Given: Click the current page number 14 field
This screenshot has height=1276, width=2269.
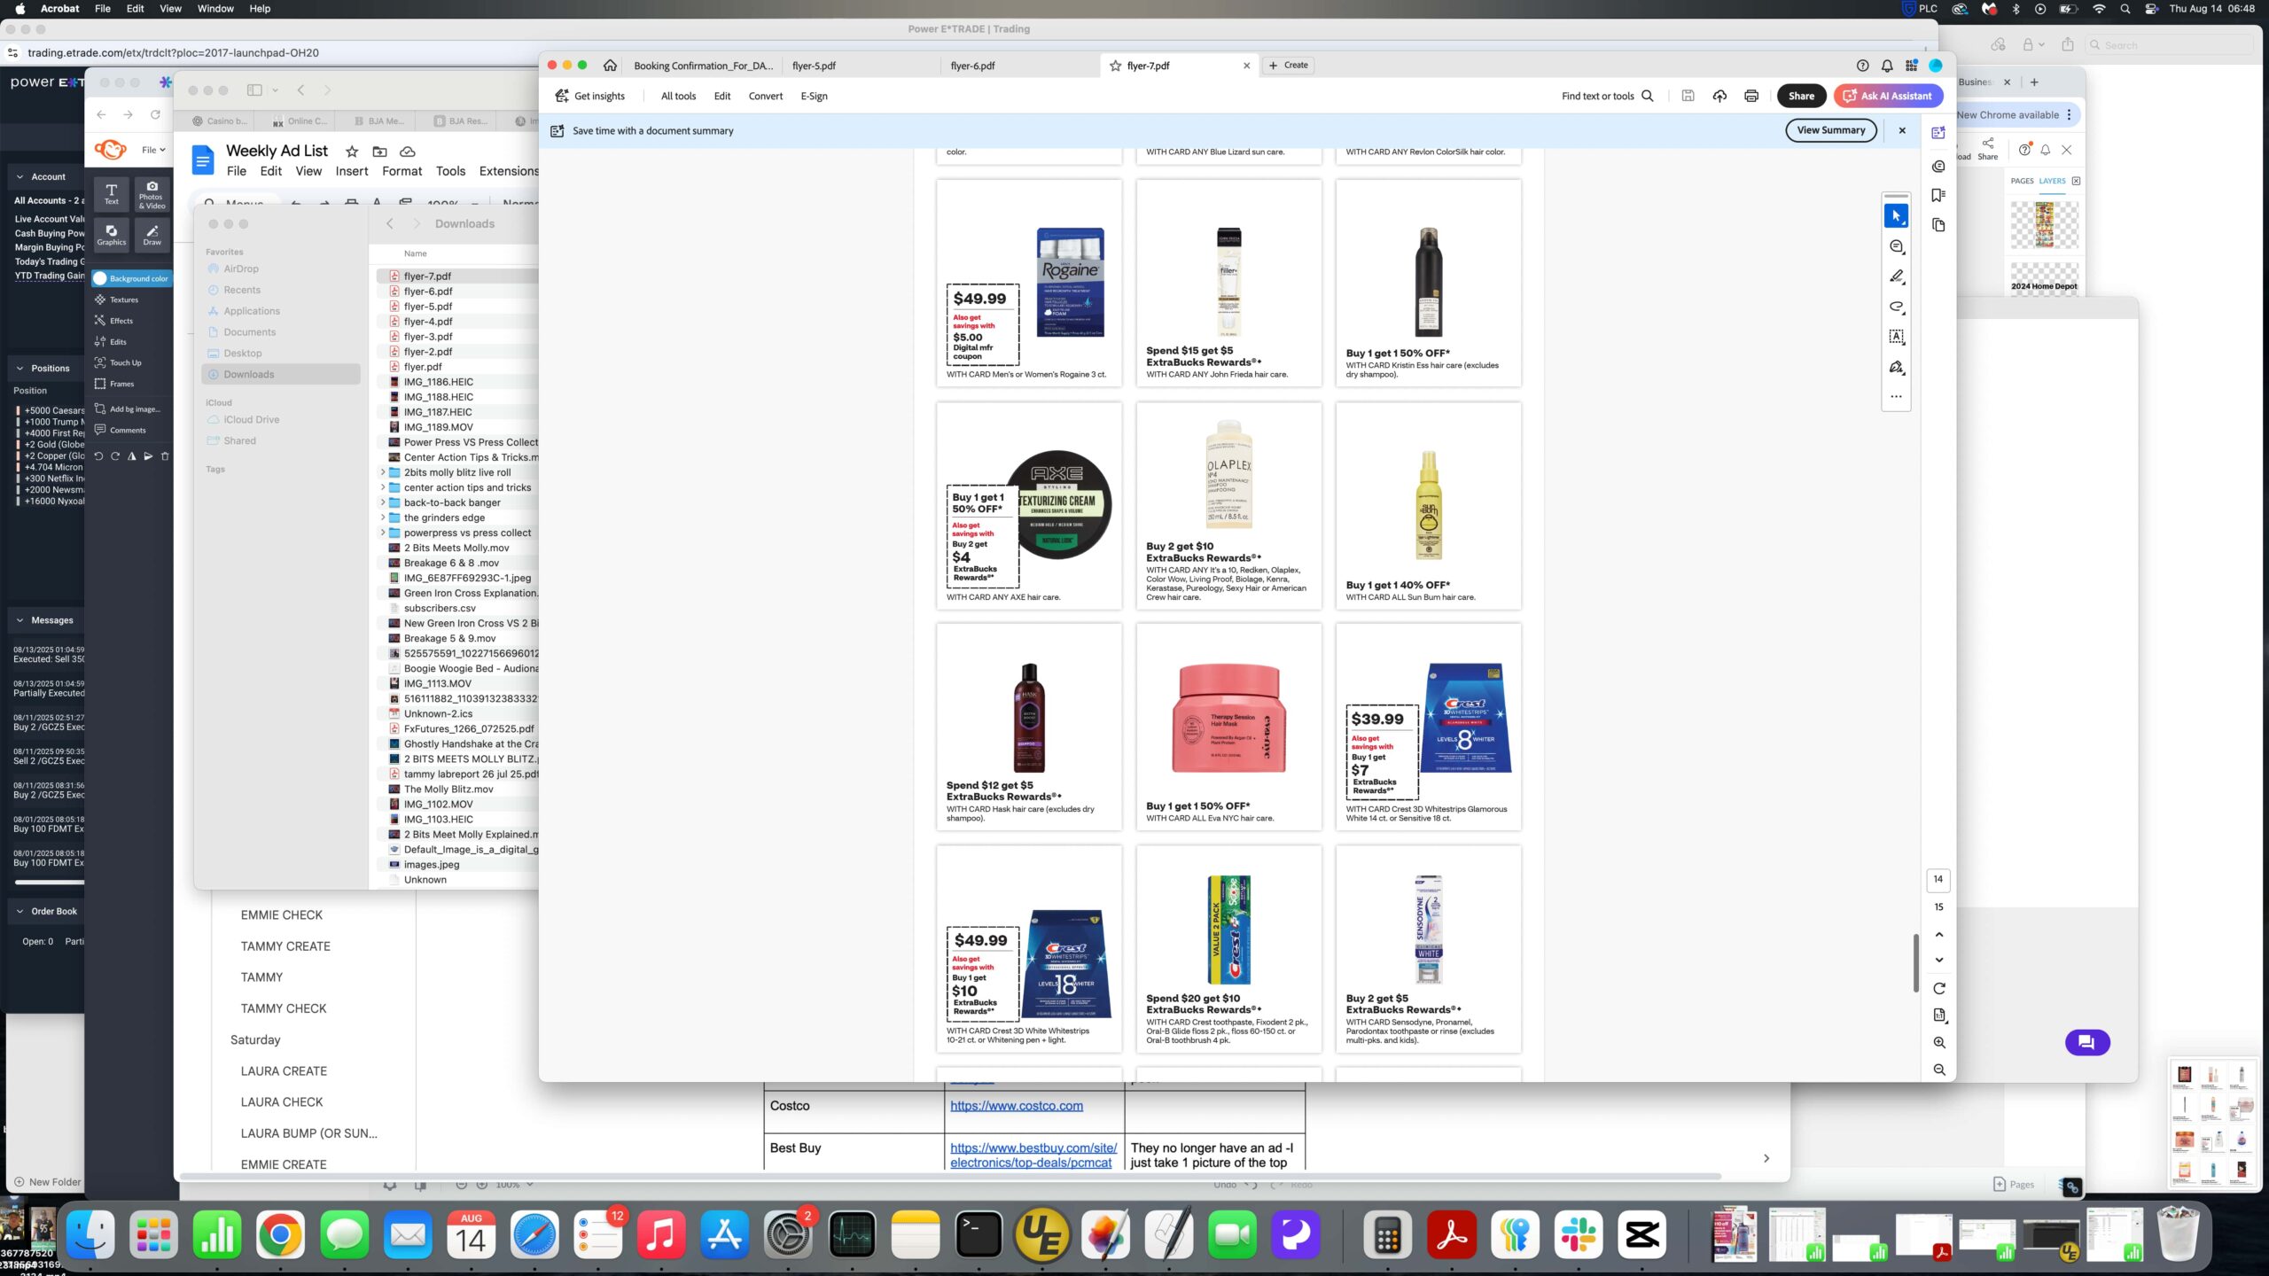Looking at the screenshot, I should (1938, 880).
